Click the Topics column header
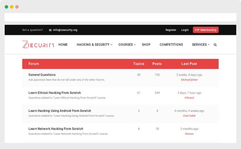This screenshot has width=241, height=149. pos(139,64)
